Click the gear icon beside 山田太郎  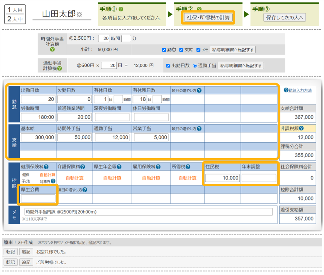coord(79,14)
